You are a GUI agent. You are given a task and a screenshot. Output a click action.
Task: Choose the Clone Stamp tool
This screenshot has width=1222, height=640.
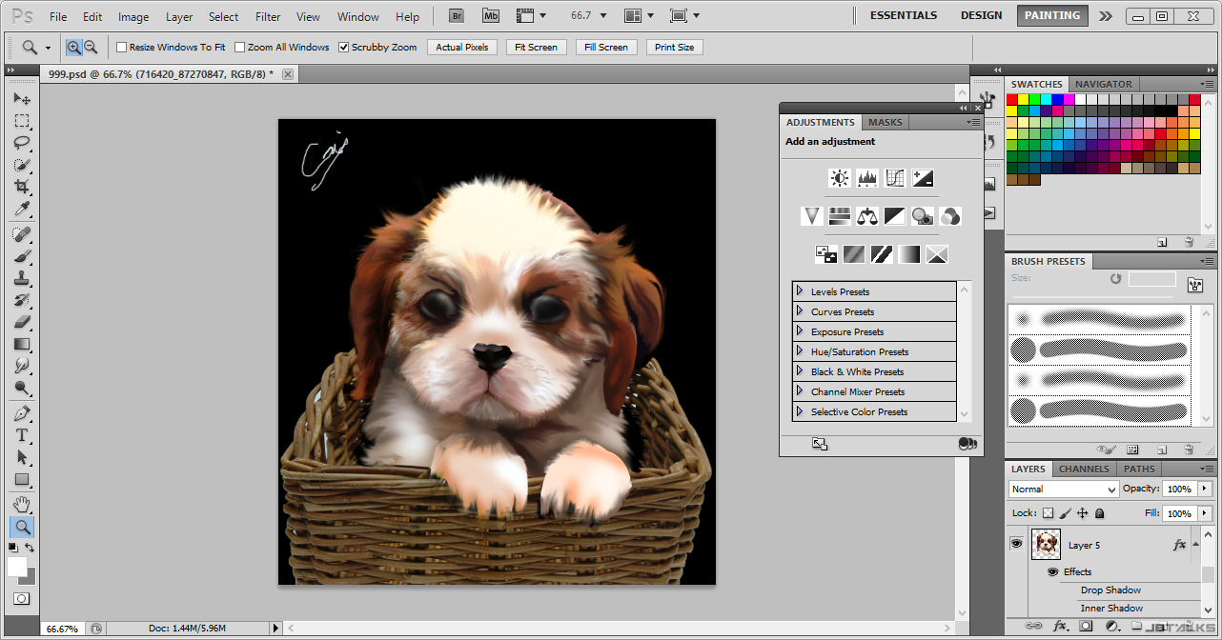(x=22, y=278)
